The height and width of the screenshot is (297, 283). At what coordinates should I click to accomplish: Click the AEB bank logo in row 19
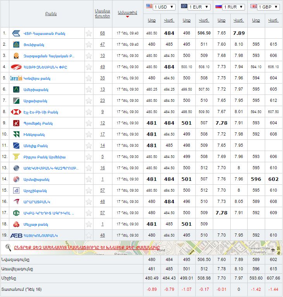pyautogui.click(x=16, y=235)
